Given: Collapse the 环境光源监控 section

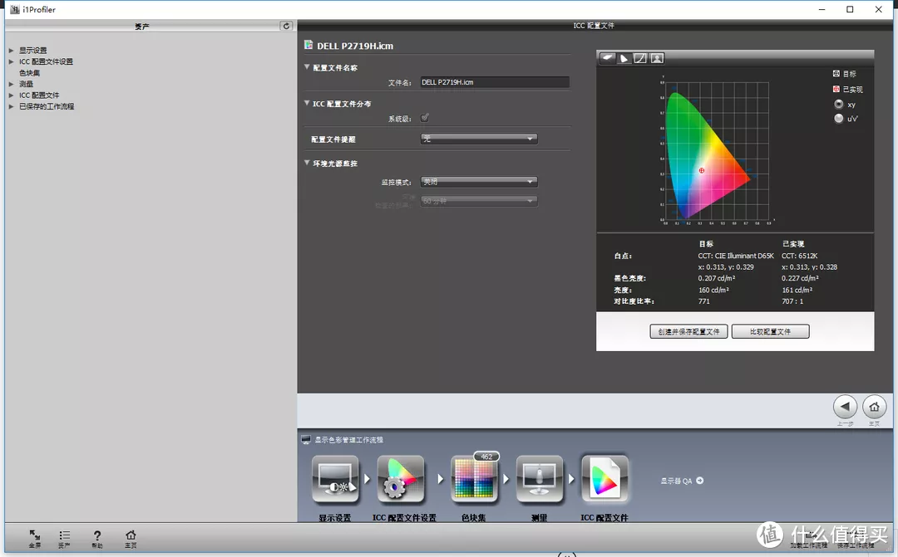Looking at the screenshot, I should [307, 163].
